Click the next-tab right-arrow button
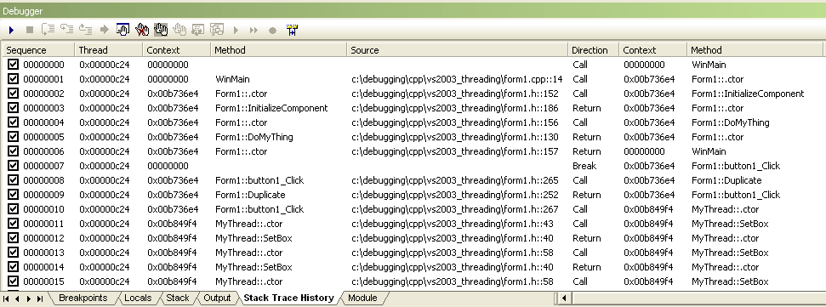Image resolution: width=826 pixels, height=307 pixels. coord(28,299)
